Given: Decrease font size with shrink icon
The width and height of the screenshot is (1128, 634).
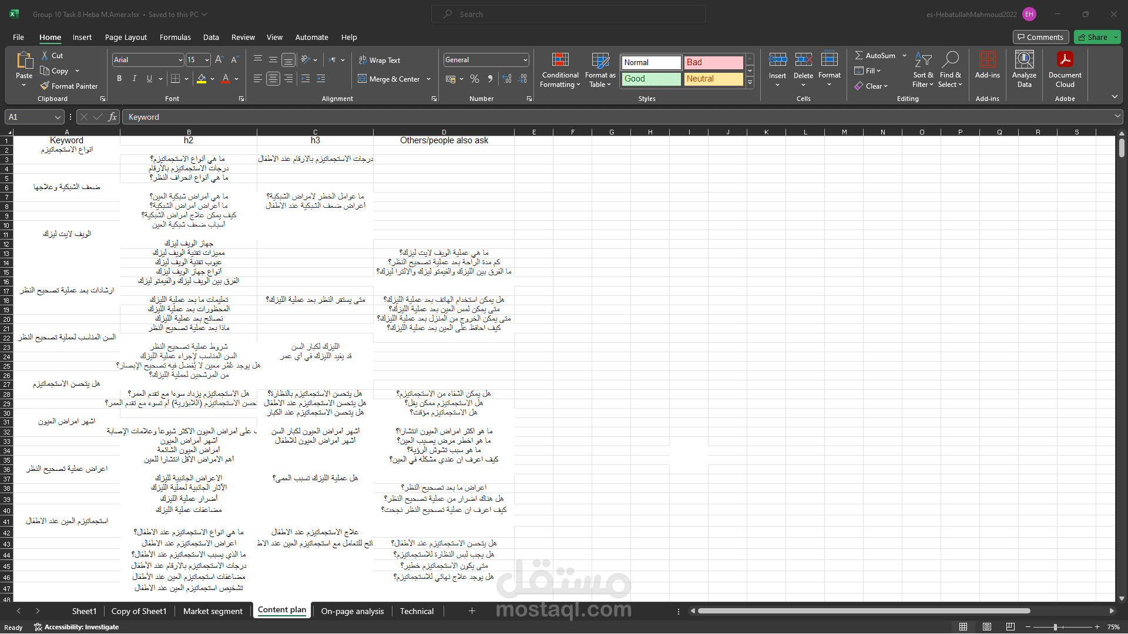Looking at the screenshot, I should click(x=234, y=60).
